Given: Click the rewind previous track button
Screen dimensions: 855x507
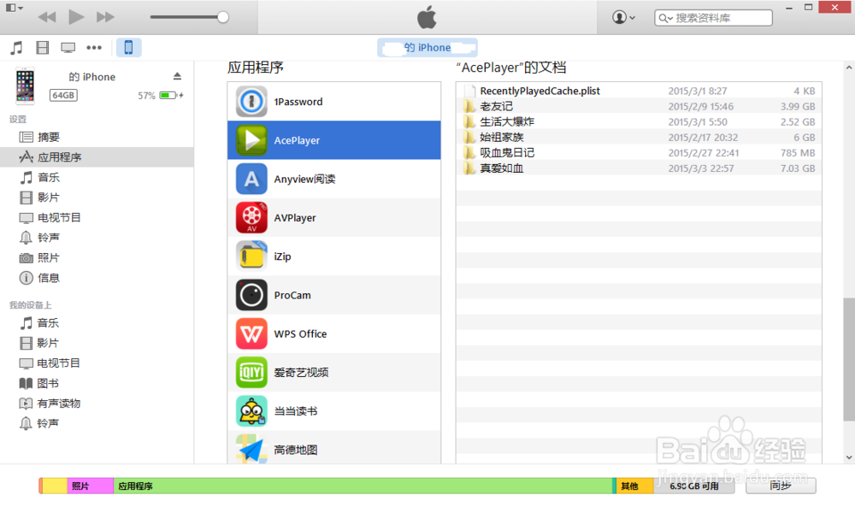Looking at the screenshot, I should 47,17.
